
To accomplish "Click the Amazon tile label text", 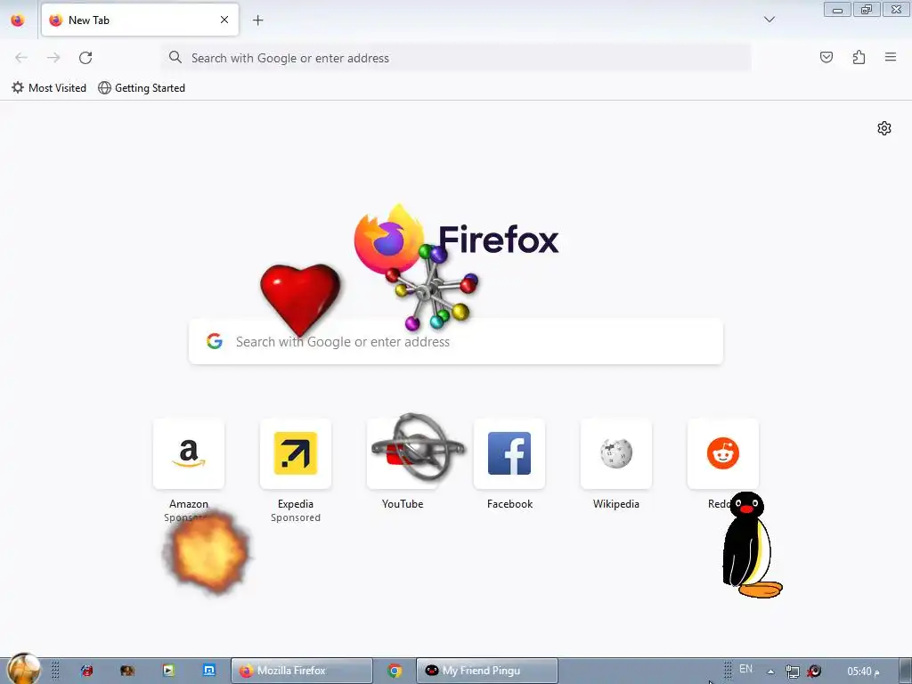I will pos(189,504).
